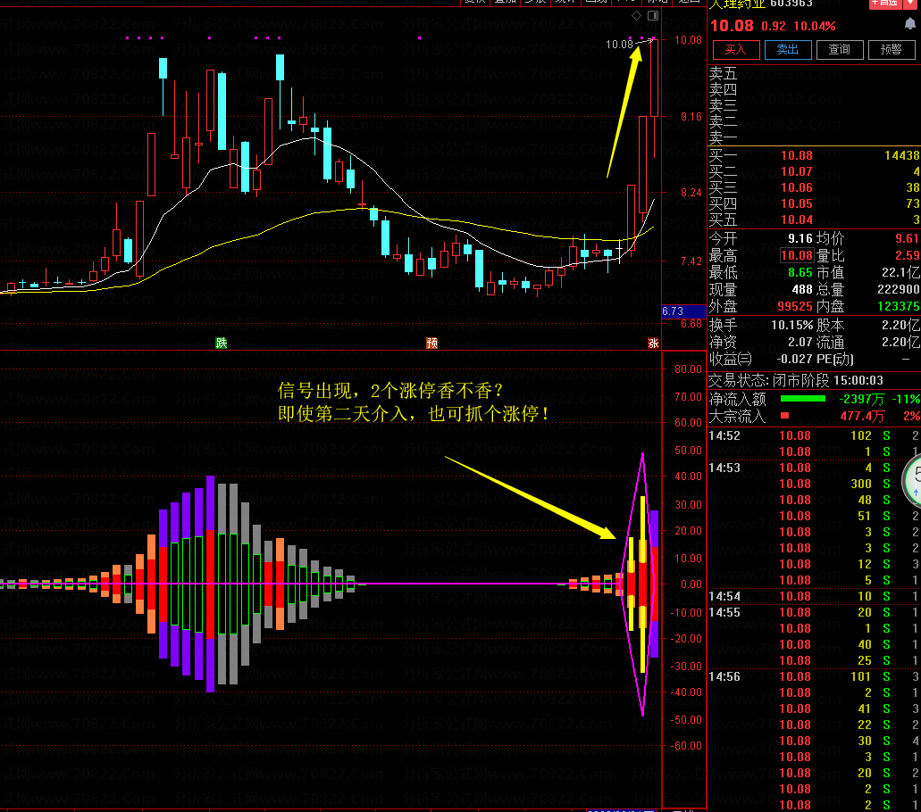Click the orange 预 marker below the chart
921x812 pixels.
pyautogui.click(x=431, y=344)
